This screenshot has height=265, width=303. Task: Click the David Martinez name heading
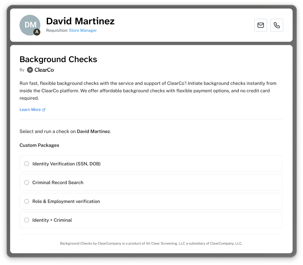tap(80, 21)
